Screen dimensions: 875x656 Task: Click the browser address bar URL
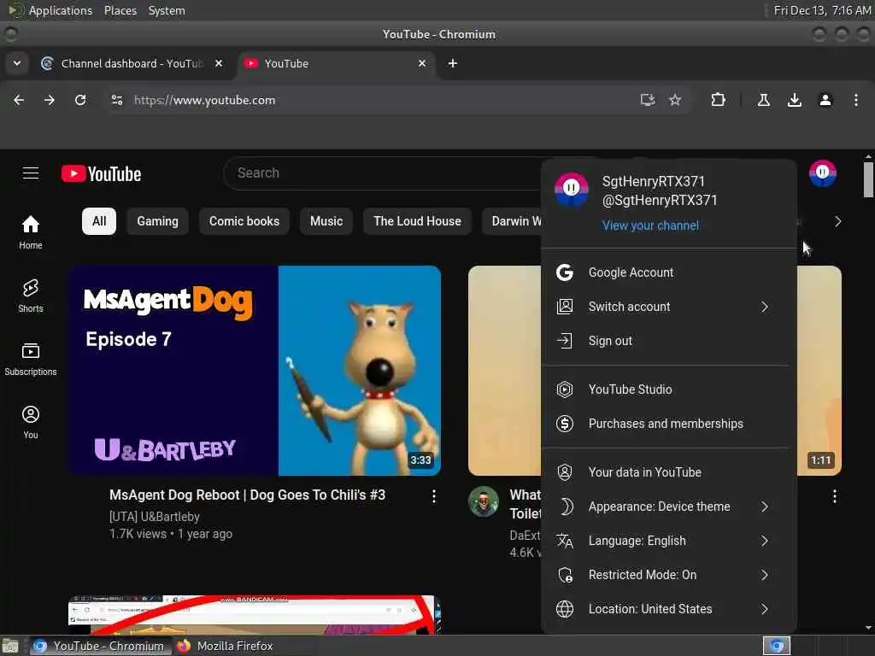coord(204,100)
